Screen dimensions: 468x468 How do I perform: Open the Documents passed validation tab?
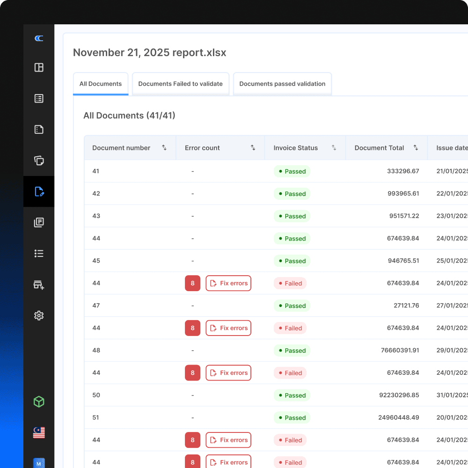pos(282,83)
